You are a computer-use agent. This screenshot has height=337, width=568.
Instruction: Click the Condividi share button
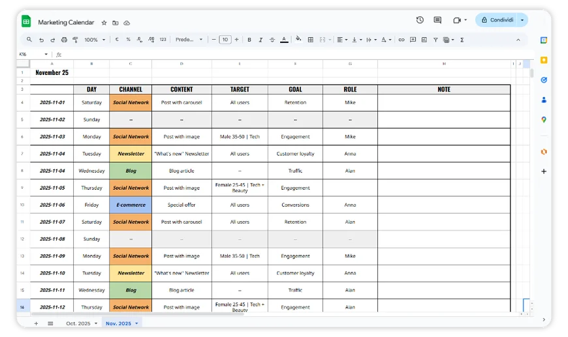497,20
